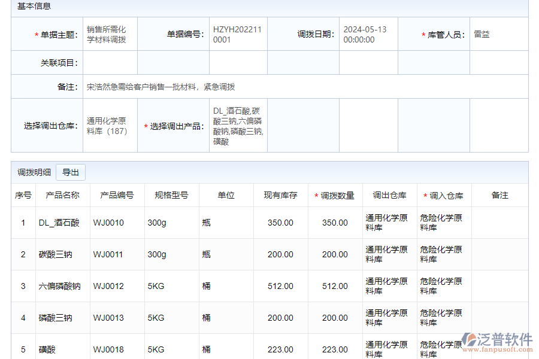Click 危险化学原料库 in row 4 调入仓库
This screenshot has height=359, width=539.
[443, 318]
